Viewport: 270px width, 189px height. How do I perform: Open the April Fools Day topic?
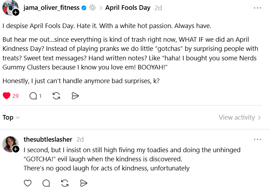(x=128, y=8)
